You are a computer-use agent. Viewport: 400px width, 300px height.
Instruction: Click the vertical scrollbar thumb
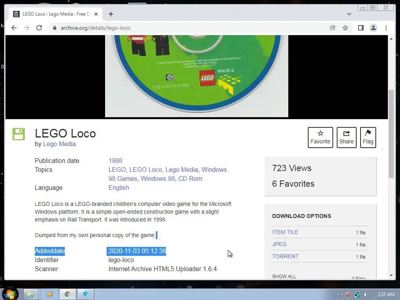391,134
